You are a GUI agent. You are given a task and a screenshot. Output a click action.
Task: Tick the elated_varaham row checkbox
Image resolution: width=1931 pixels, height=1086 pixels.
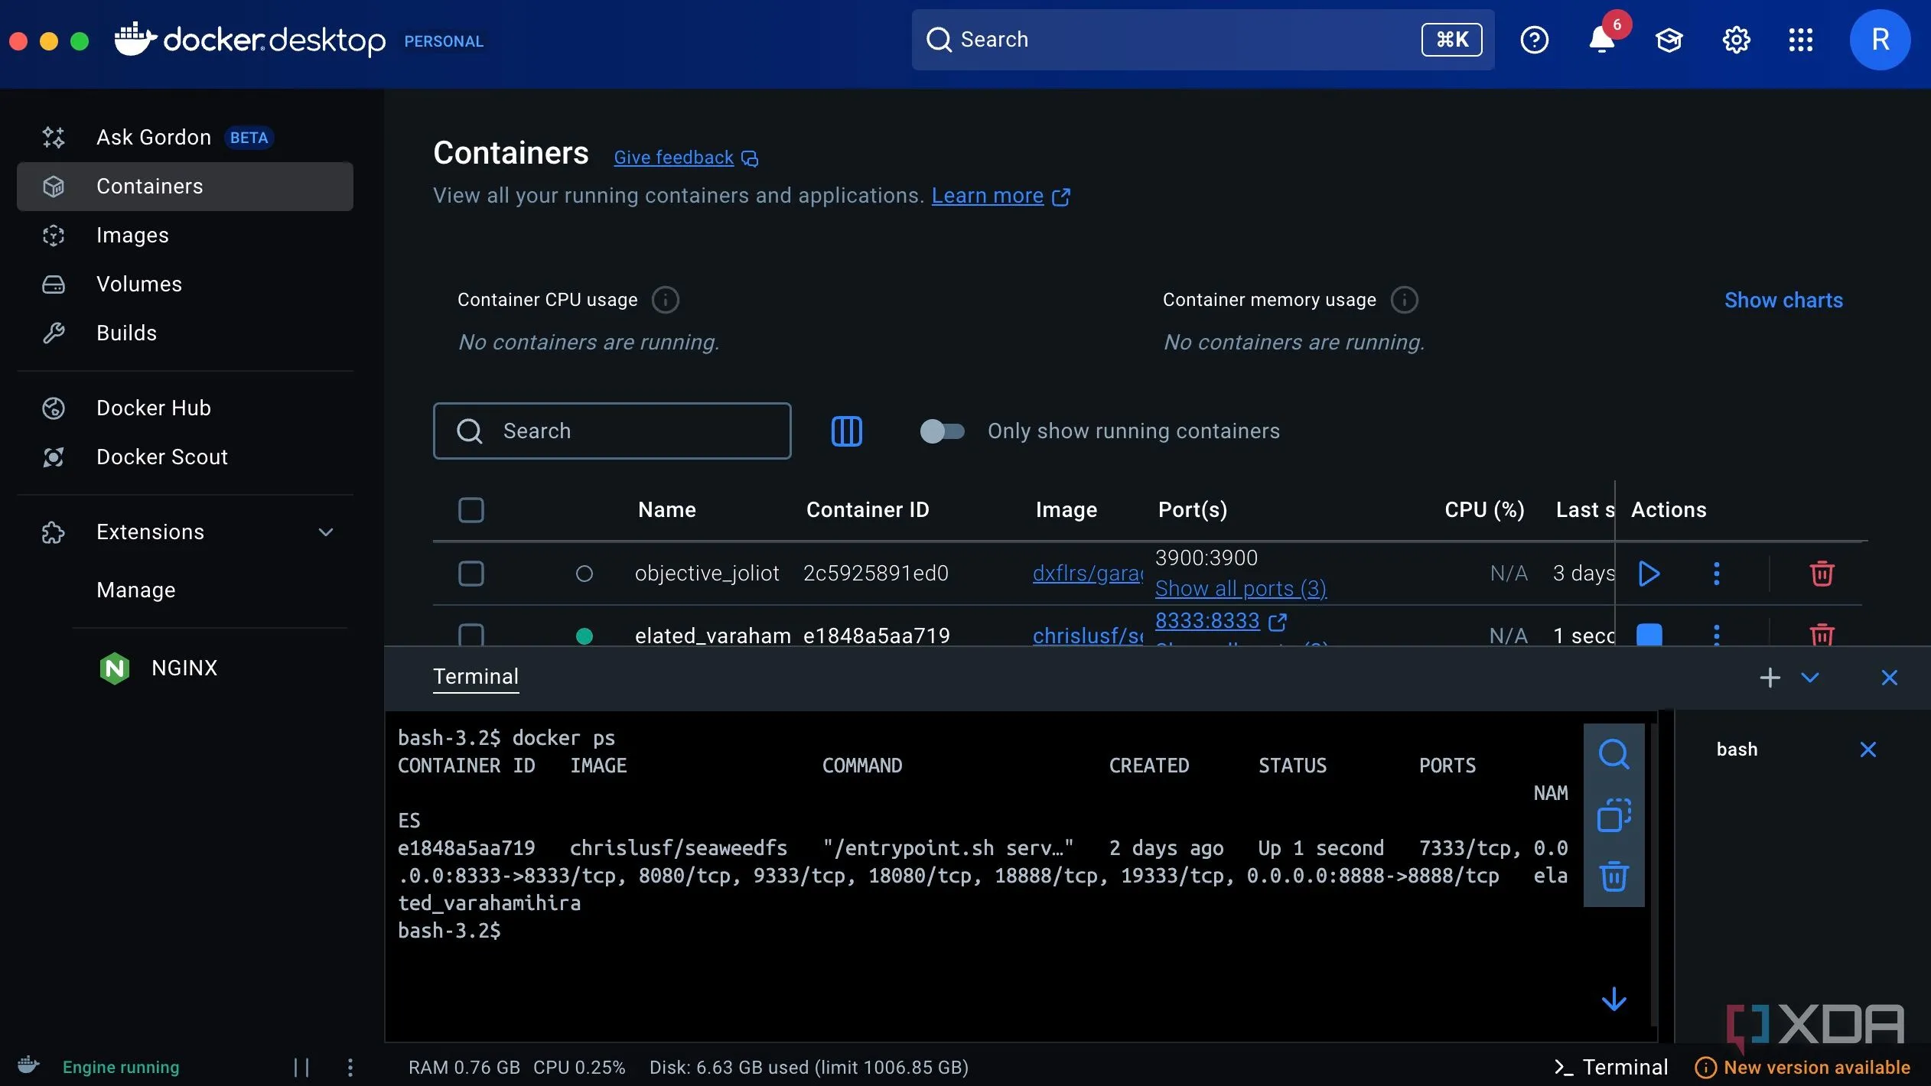click(471, 635)
